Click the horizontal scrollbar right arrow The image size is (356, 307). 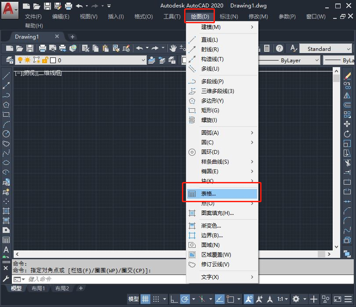click(329, 254)
